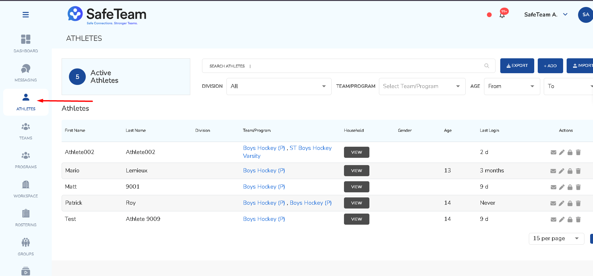Screen dimensions: 593x276
Task: Open Rostering from the sidebar
Action: 26,218
